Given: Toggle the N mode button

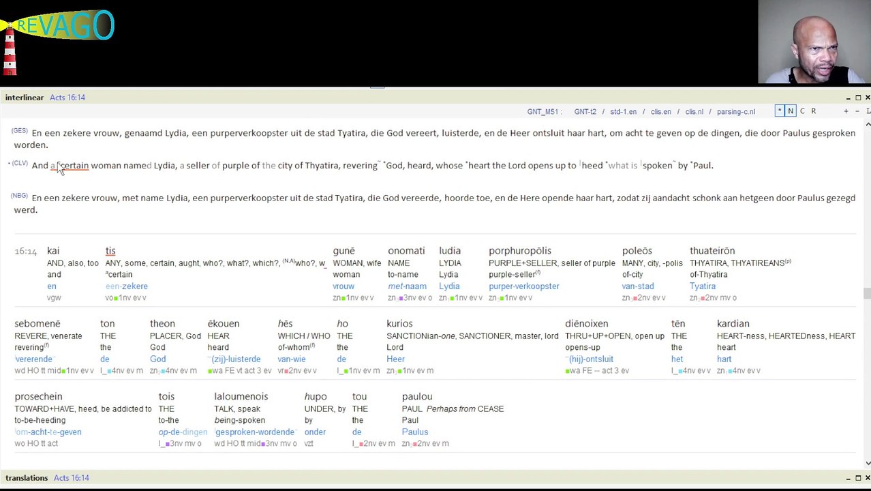Looking at the screenshot, I should [x=791, y=111].
